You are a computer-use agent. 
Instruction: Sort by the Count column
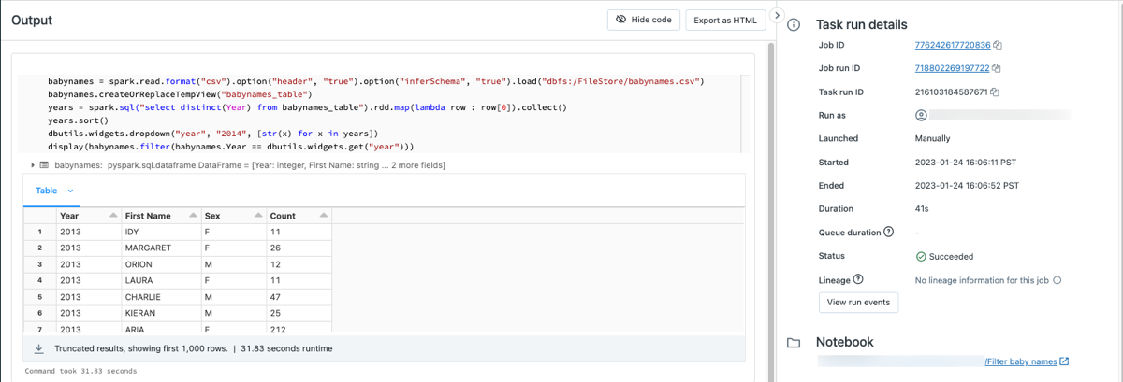324,216
